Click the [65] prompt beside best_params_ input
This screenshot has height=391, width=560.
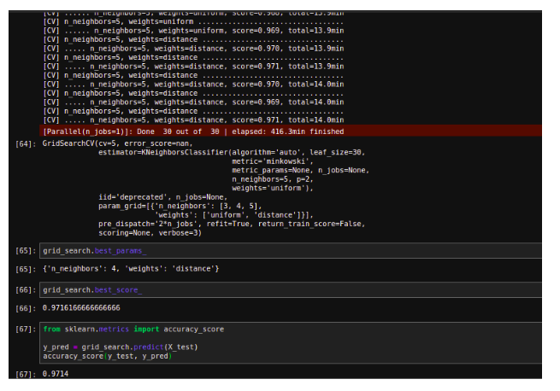(x=26, y=250)
